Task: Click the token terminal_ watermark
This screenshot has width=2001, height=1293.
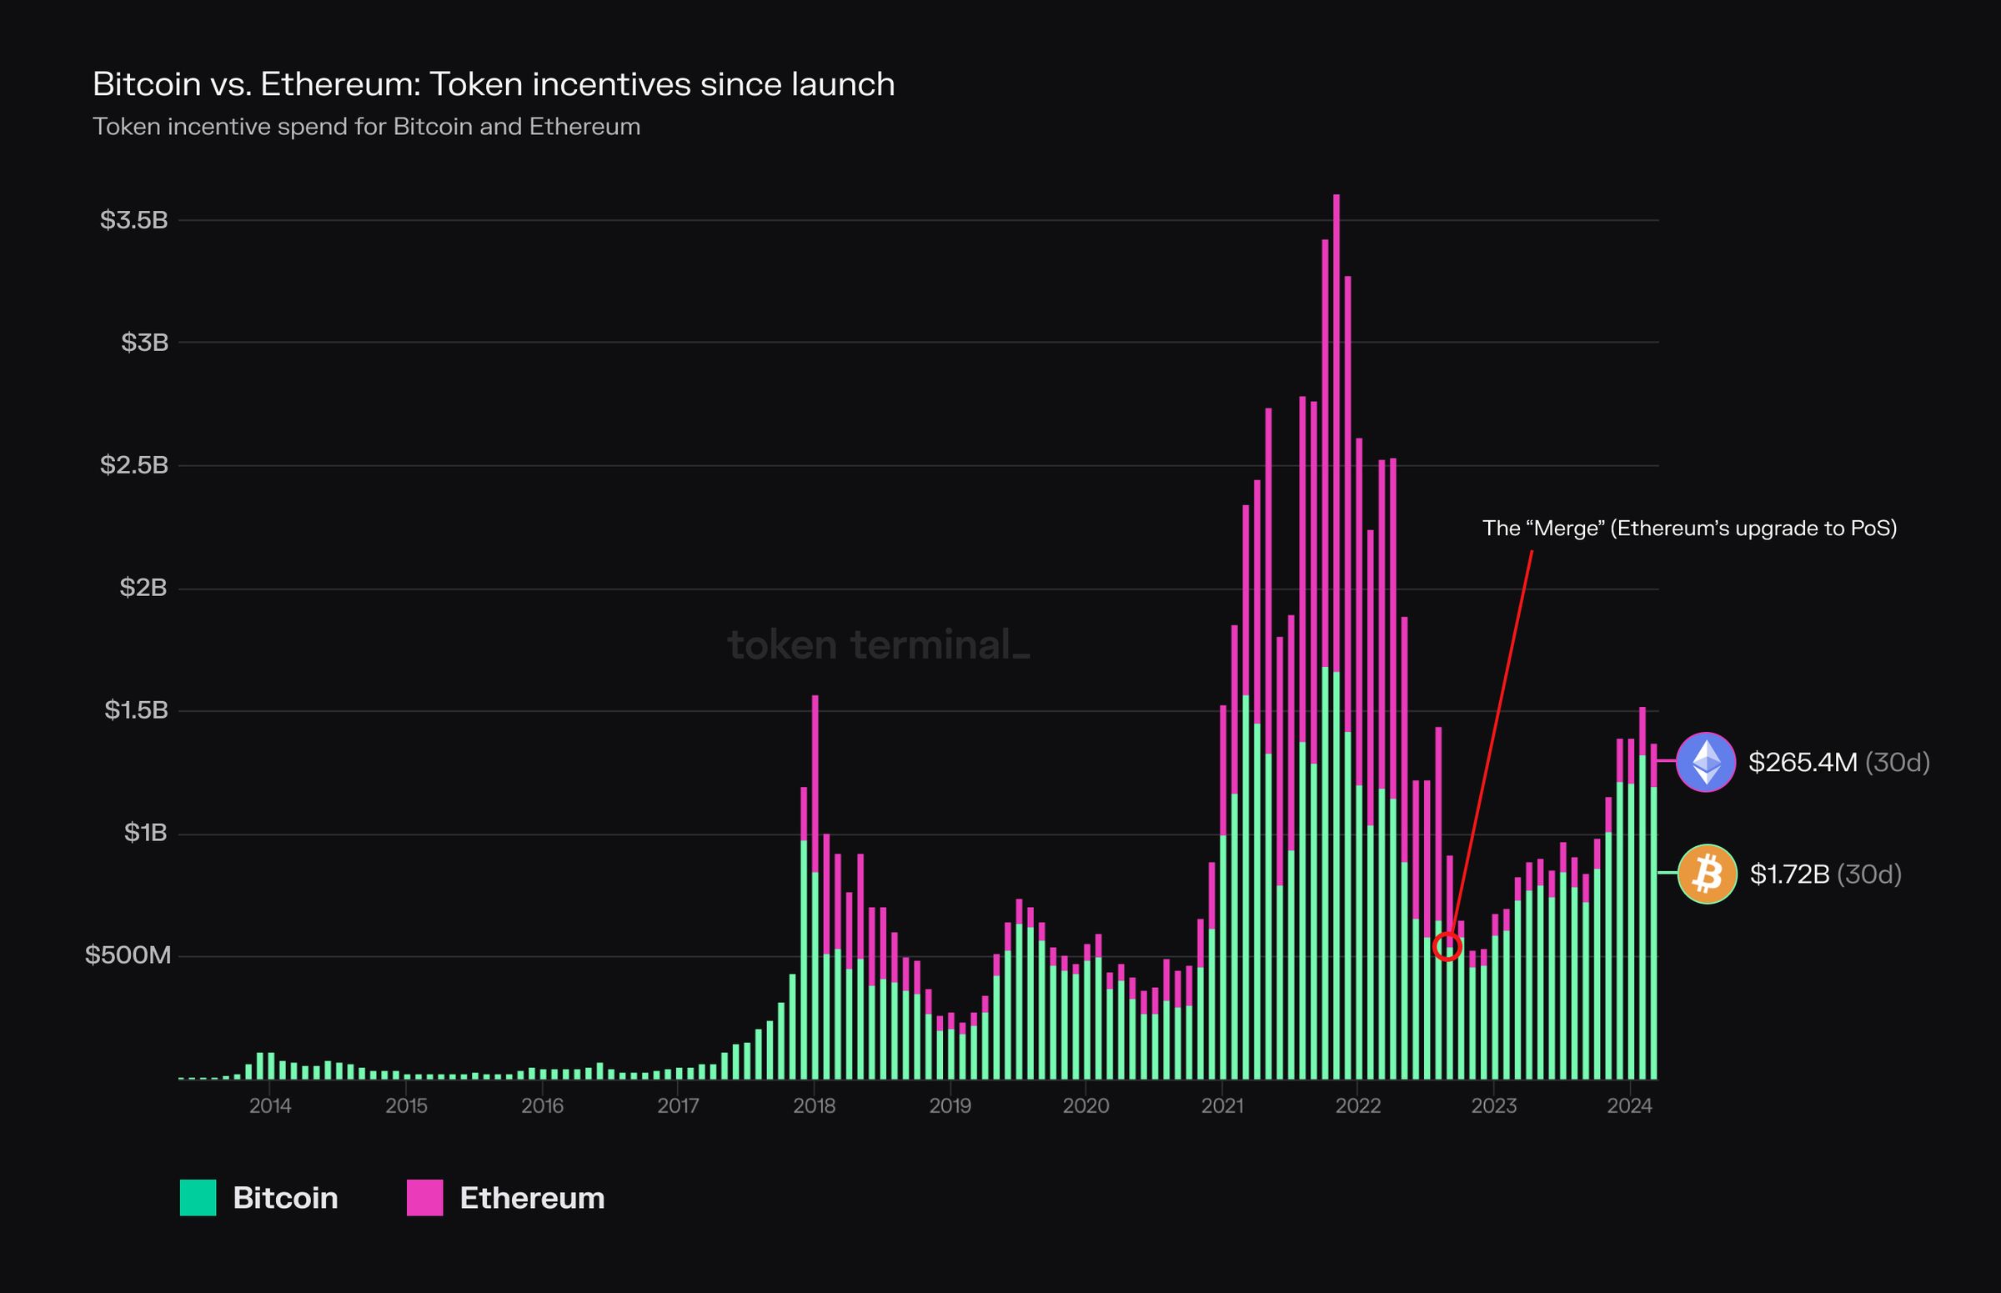Action: (878, 644)
